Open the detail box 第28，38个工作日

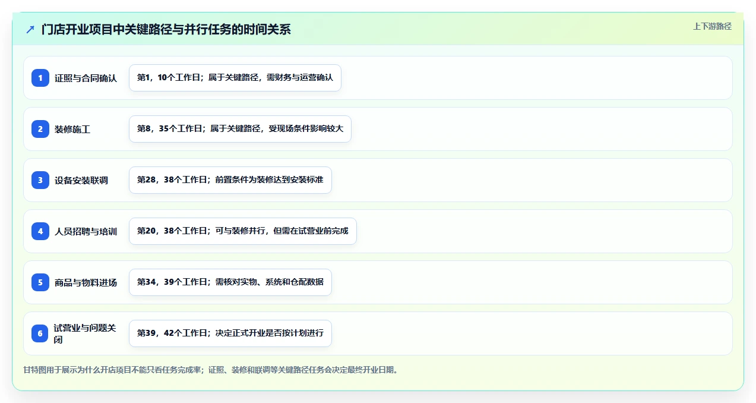click(x=230, y=180)
